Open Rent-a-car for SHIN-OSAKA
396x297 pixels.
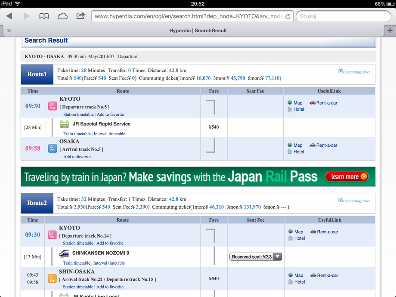(324, 275)
